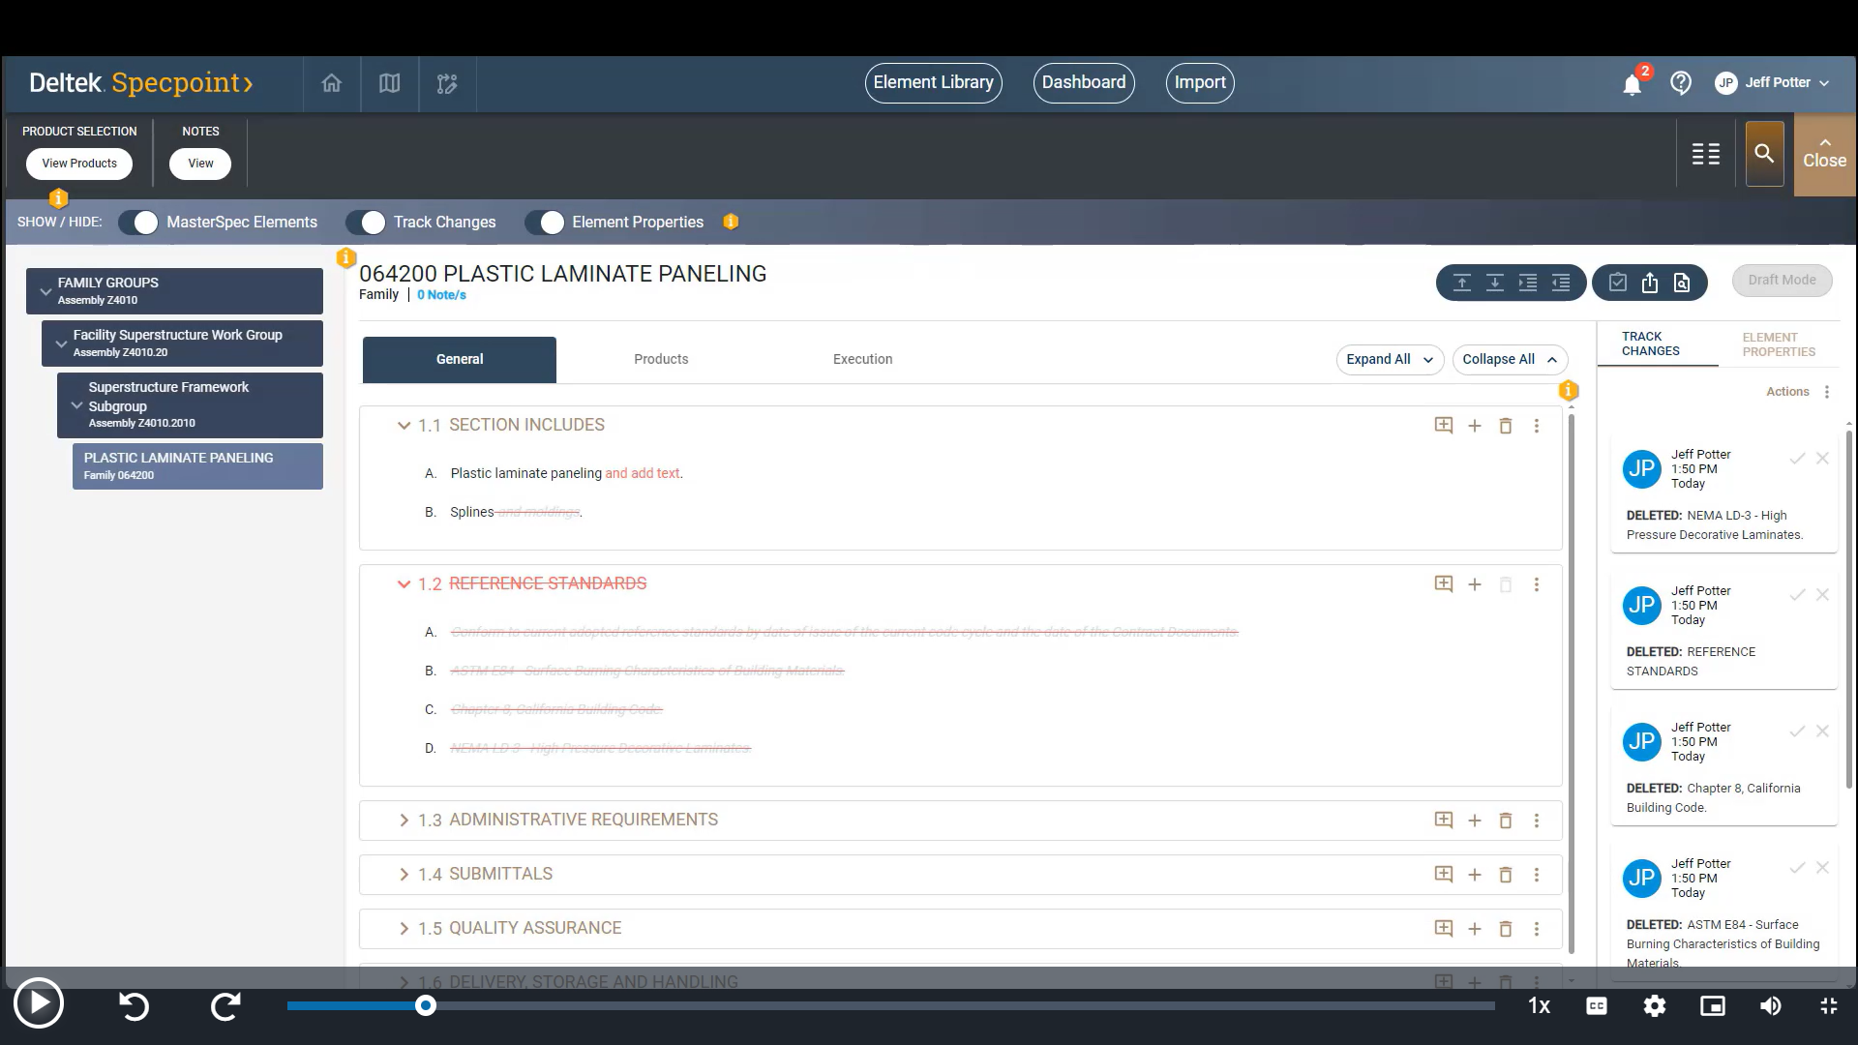Click the help question mark icon
The image size is (1858, 1045).
[1681, 83]
